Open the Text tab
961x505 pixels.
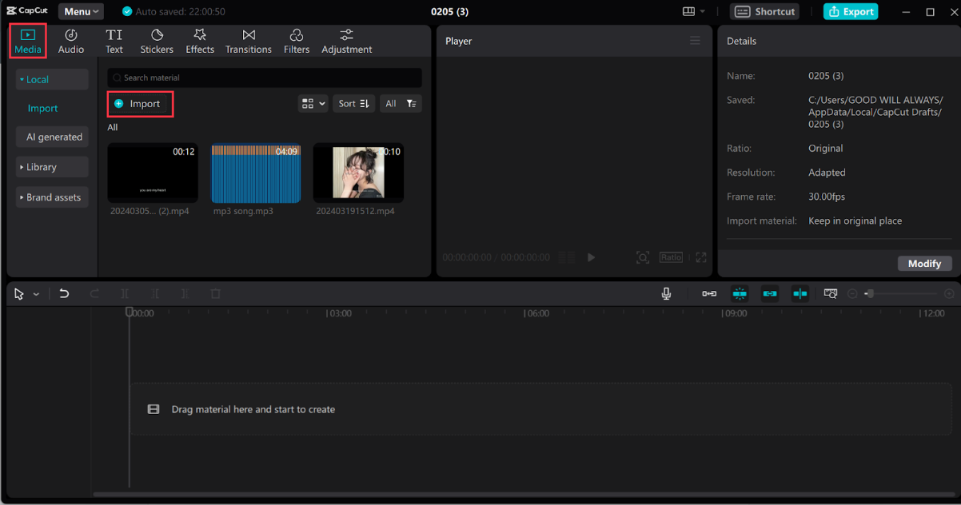coord(114,41)
